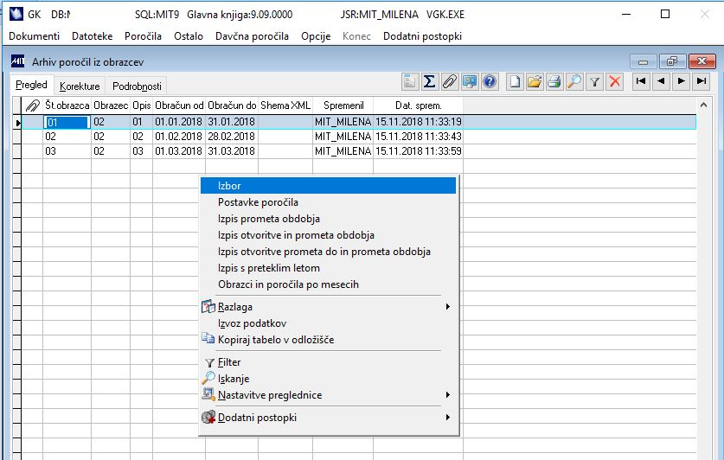Select Izpis otvoritve prometa do in prometa obdobja
The width and height of the screenshot is (724, 460).
pyautogui.click(x=329, y=252)
